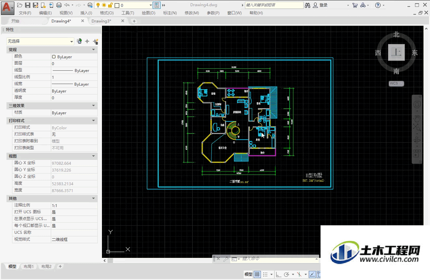The image size is (430, 280).
Task: Toggle the layer freeze sun icon
Action: coord(104,5)
